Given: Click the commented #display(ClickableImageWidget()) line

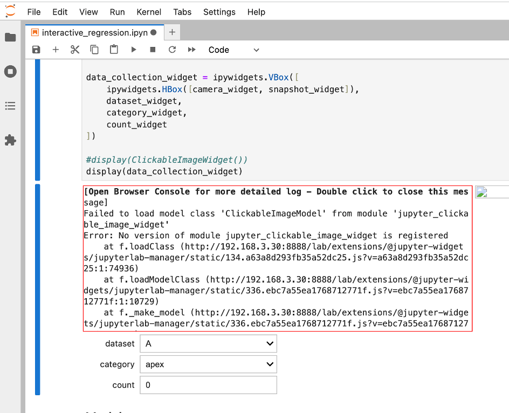Looking at the screenshot, I should (167, 160).
